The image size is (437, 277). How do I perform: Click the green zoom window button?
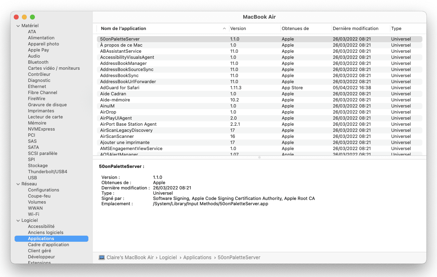coord(32,17)
